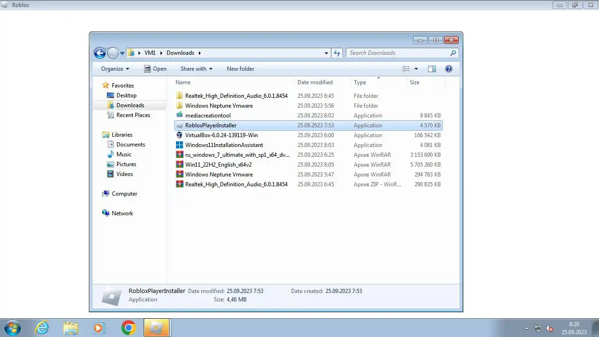Viewport: 599px width, 337px height.
Task: Click Date created value in details pane
Action: click(x=343, y=291)
